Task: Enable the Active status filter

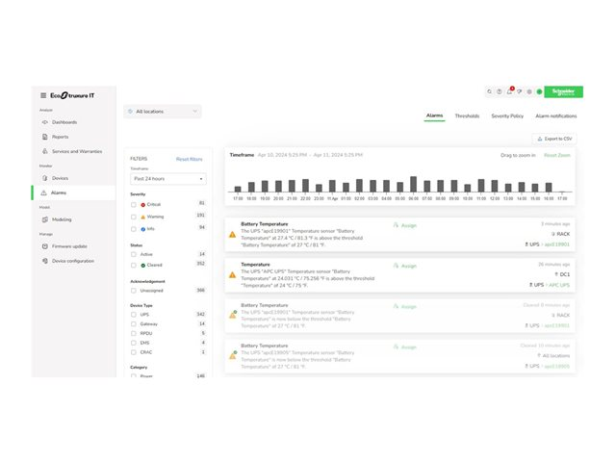Action: click(133, 254)
